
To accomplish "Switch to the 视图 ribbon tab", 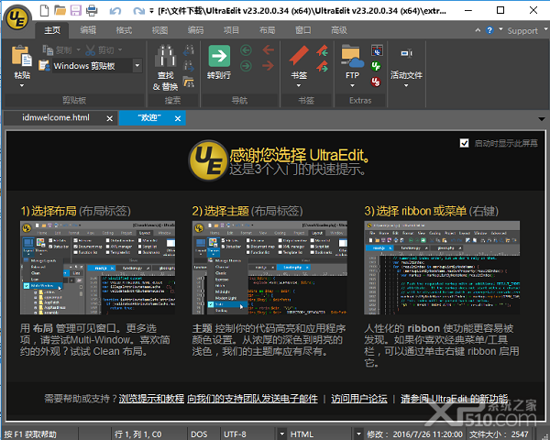I will [x=159, y=30].
